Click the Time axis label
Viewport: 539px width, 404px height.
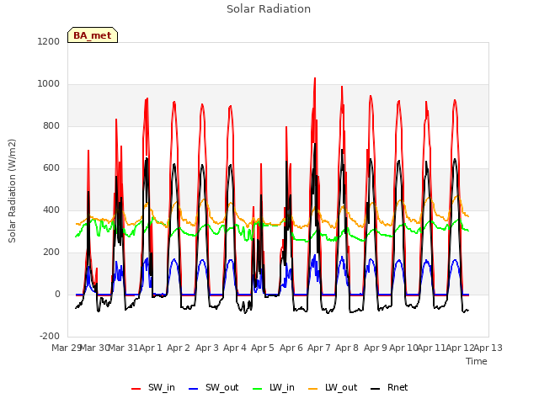477,361
